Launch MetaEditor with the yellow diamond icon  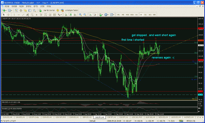click(58, 10)
